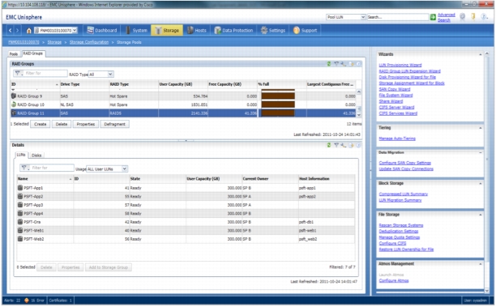The height and width of the screenshot is (307, 496).
Task: Open the Usage ALL User LUNs dropdown
Action: [124, 168]
